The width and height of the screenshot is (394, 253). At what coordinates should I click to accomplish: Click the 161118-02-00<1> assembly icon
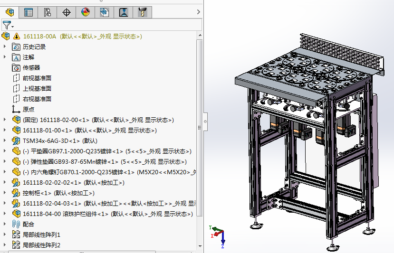pyautogui.click(x=16, y=120)
